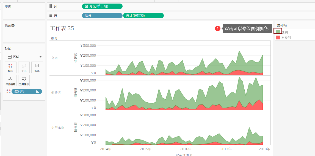Click the 细分 header above row labels
Screen dimensions: 315x156
coord(54,38)
